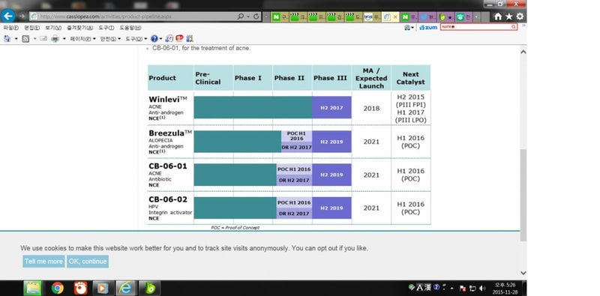Click the last add-on icon in command bar

tap(190, 39)
